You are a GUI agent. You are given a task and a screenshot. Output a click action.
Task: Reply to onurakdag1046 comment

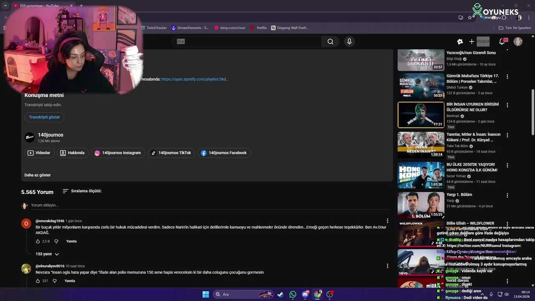(71, 241)
